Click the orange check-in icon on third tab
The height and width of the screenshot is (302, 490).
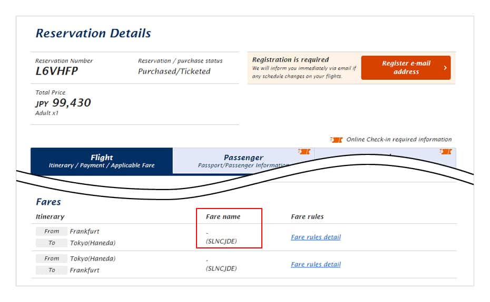pyautogui.click(x=446, y=152)
